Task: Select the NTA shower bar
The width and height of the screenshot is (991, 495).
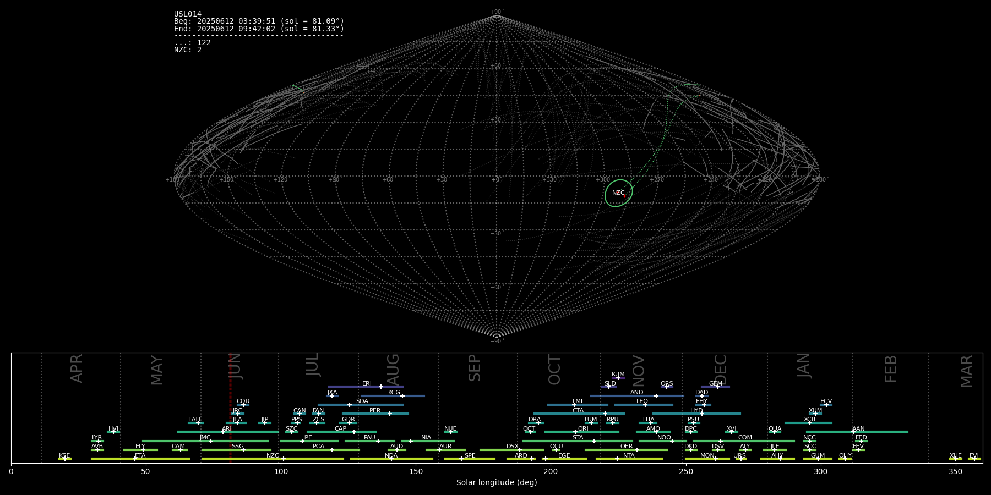Action: (x=629, y=459)
